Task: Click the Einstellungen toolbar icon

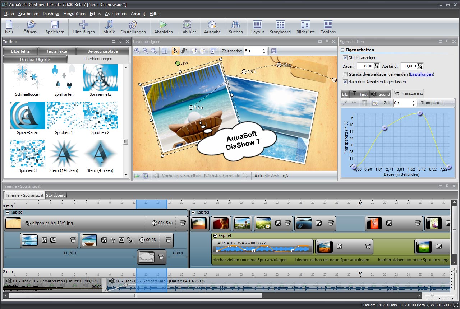Action: pyautogui.click(x=133, y=24)
